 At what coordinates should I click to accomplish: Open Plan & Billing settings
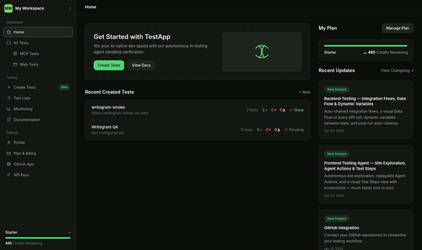tap(38, 153)
